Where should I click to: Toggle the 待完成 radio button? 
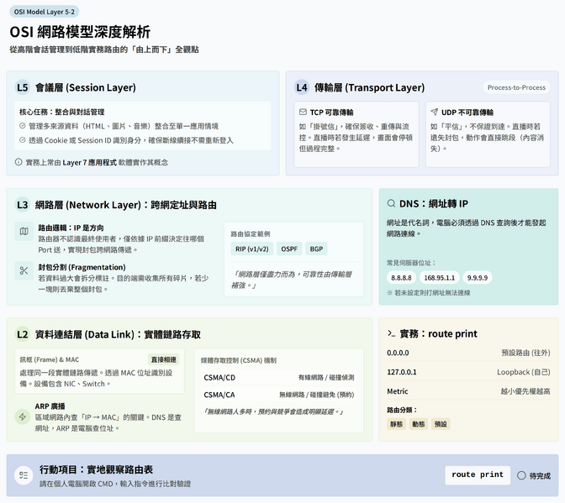[x=521, y=475]
